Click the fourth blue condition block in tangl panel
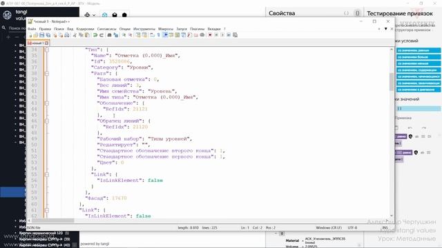 click(419, 70)
